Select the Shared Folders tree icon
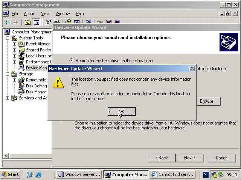Viewport: 241px width, 180px height. pos(21,50)
